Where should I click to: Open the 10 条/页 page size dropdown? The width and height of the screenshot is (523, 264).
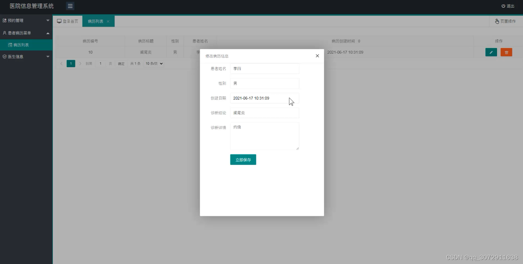tap(154, 64)
